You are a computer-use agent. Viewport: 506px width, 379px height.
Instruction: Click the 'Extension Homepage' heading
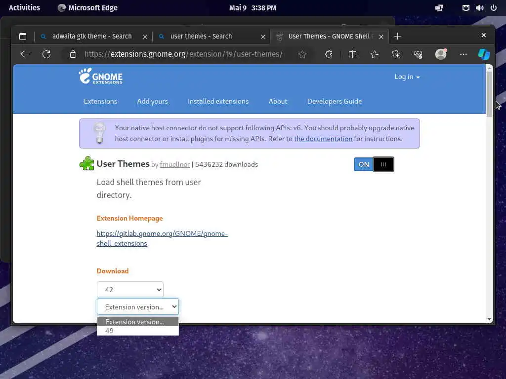coord(130,218)
